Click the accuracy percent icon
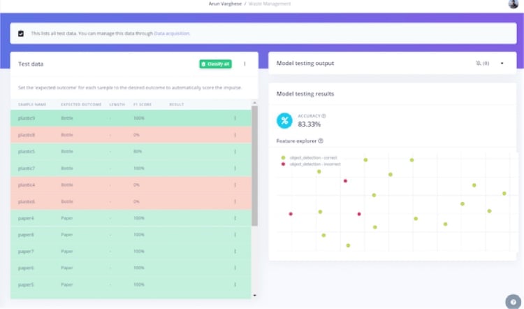 point(285,120)
